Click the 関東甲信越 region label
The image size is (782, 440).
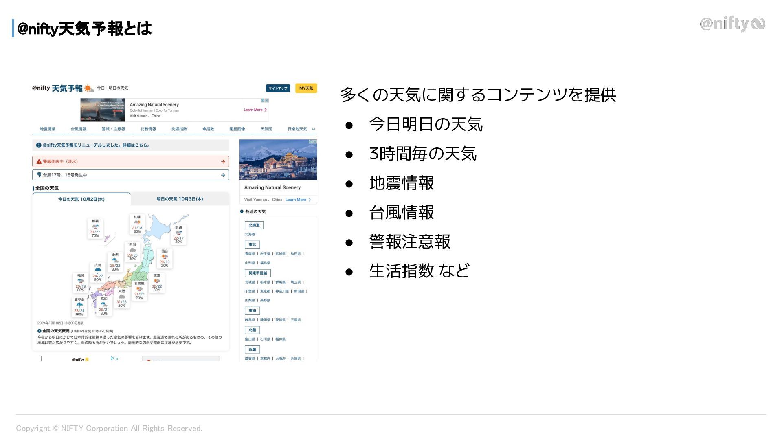coord(257,273)
